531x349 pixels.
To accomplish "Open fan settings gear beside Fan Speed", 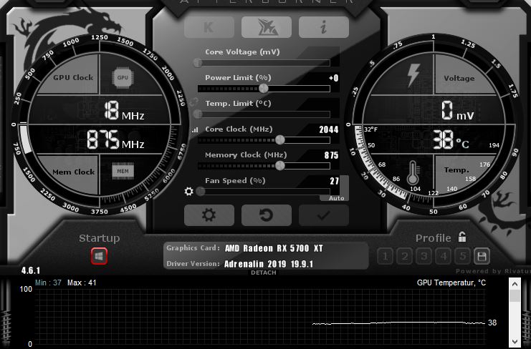I will [x=188, y=192].
